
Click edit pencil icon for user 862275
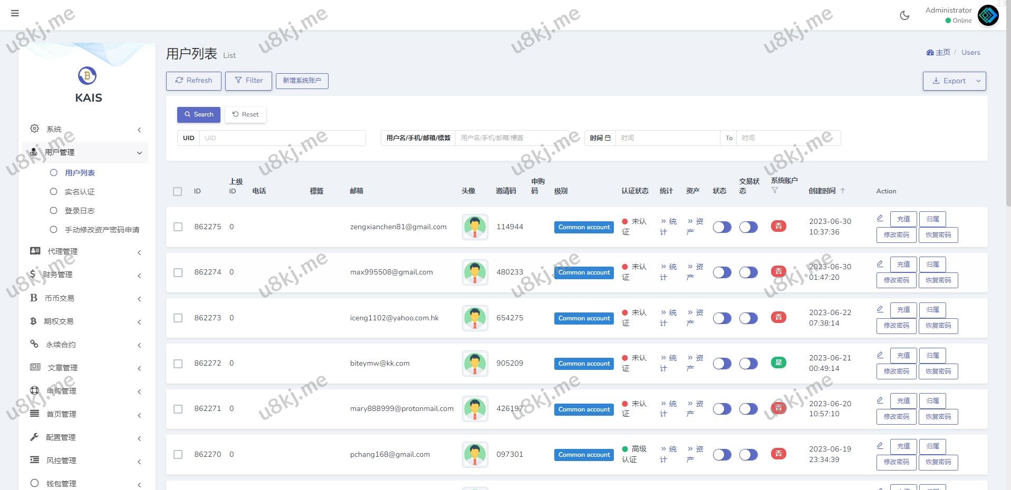pos(880,218)
